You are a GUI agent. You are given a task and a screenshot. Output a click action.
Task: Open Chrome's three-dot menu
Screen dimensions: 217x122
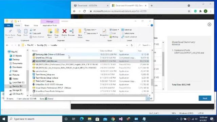[x=211, y=11]
